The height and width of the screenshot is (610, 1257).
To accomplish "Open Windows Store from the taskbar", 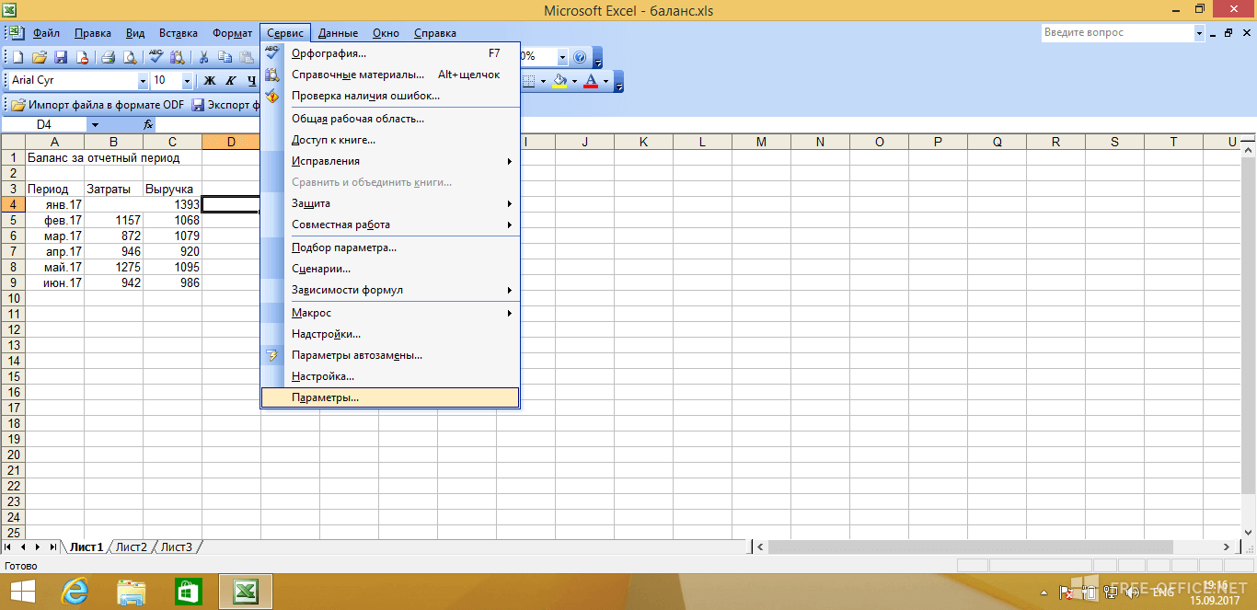I will 189,592.
